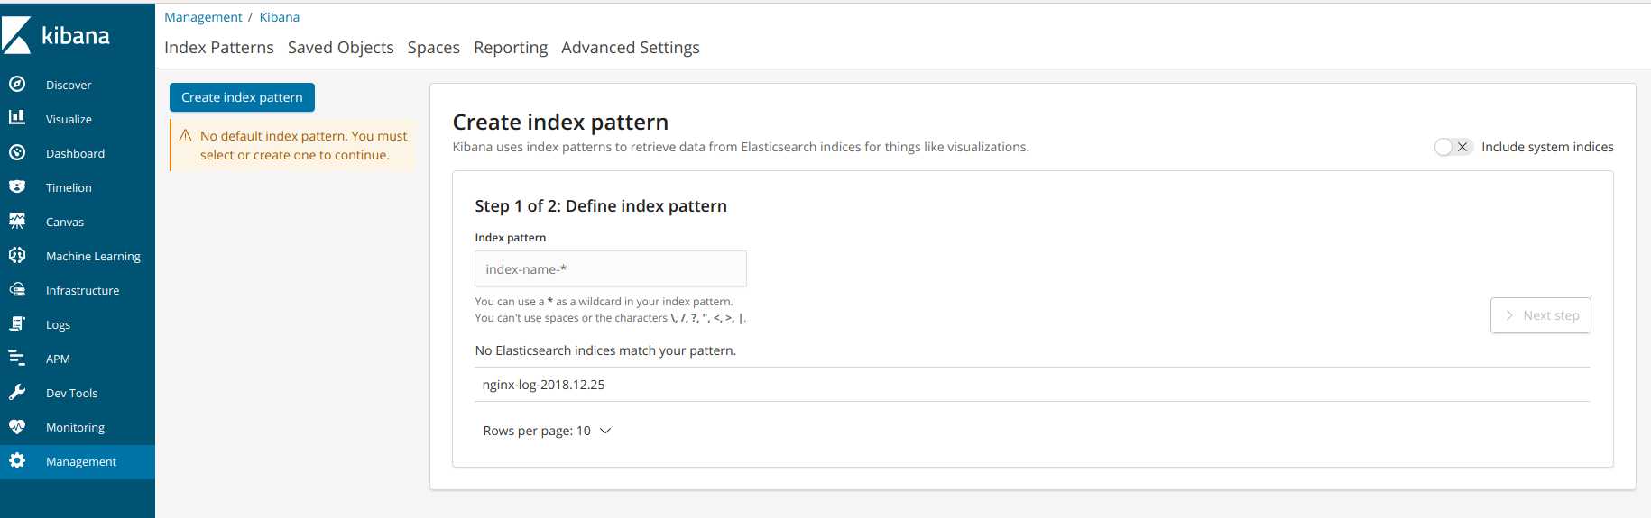Click the Machine Learning sidebar label
The image size is (1651, 518).
[93, 256]
